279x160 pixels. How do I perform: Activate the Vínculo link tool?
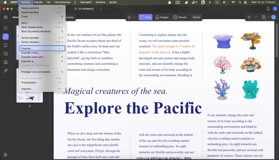pos(180,17)
